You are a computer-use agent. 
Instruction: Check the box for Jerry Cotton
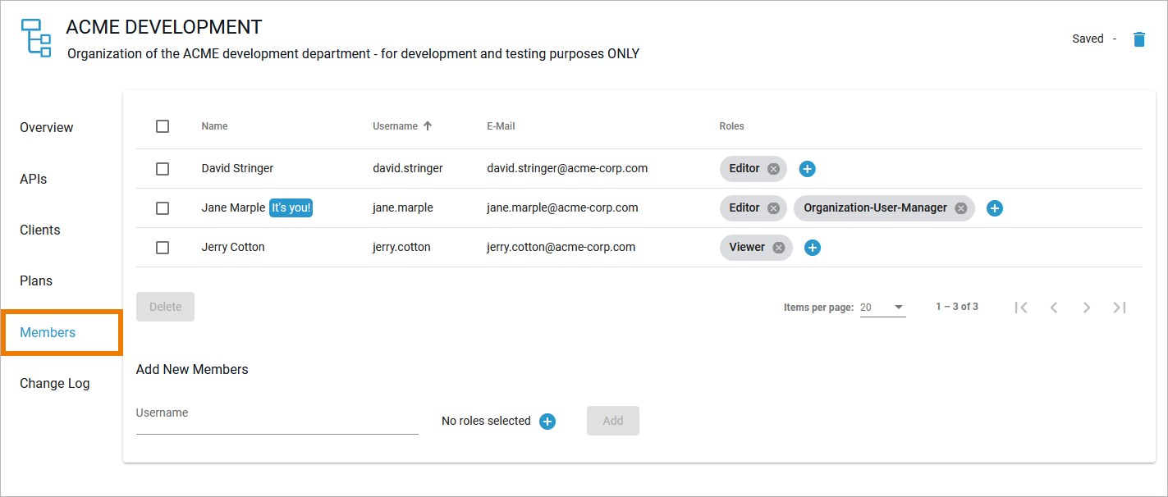pos(163,248)
